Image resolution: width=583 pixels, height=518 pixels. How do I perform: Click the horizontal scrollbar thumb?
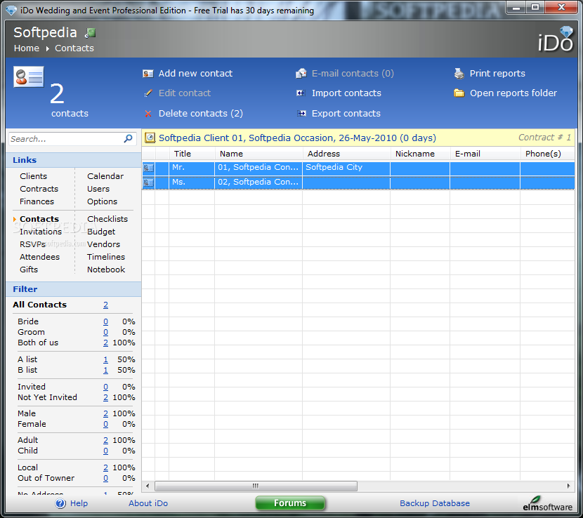[256, 486]
